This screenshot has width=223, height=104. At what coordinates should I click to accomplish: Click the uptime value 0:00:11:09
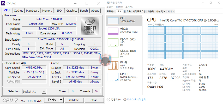click(x=155, y=87)
